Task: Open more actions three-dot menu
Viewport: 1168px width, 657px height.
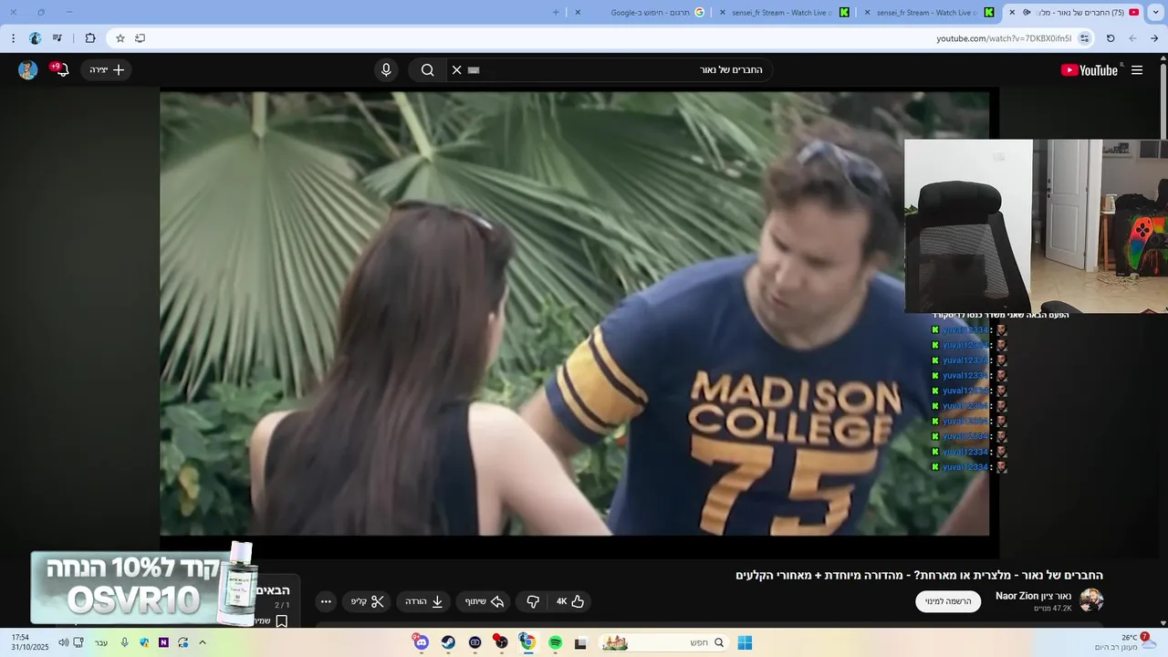Action: (x=326, y=601)
